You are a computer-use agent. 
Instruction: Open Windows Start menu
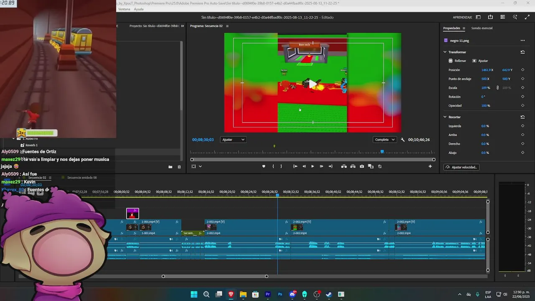[x=194, y=294]
